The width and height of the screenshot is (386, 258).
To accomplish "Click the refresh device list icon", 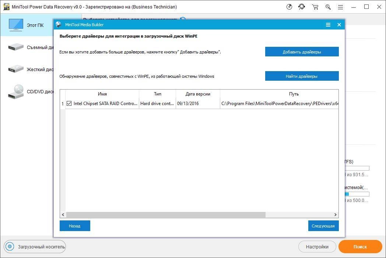I will [x=183, y=19].
